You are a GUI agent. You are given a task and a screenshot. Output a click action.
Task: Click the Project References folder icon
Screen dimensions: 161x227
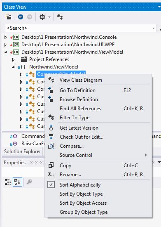(x=24, y=59)
